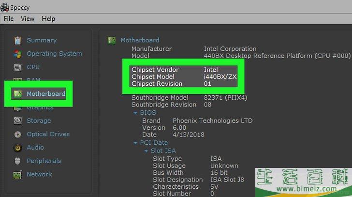Click BIOS Brand Phoenix Technologies LTD

tap(213, 121)
